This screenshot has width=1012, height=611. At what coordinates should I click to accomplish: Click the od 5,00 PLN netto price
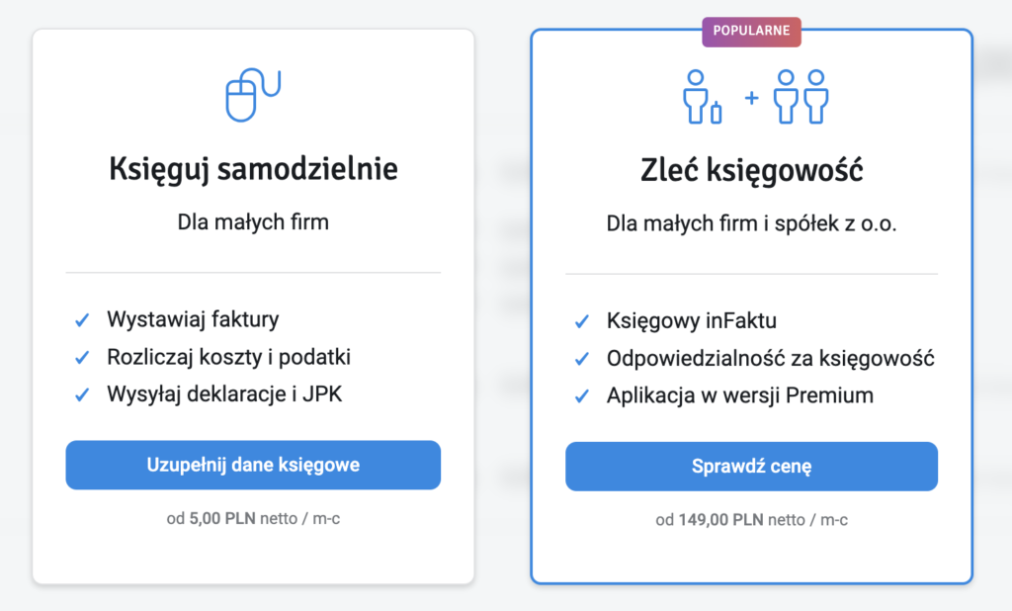(253, 517)
